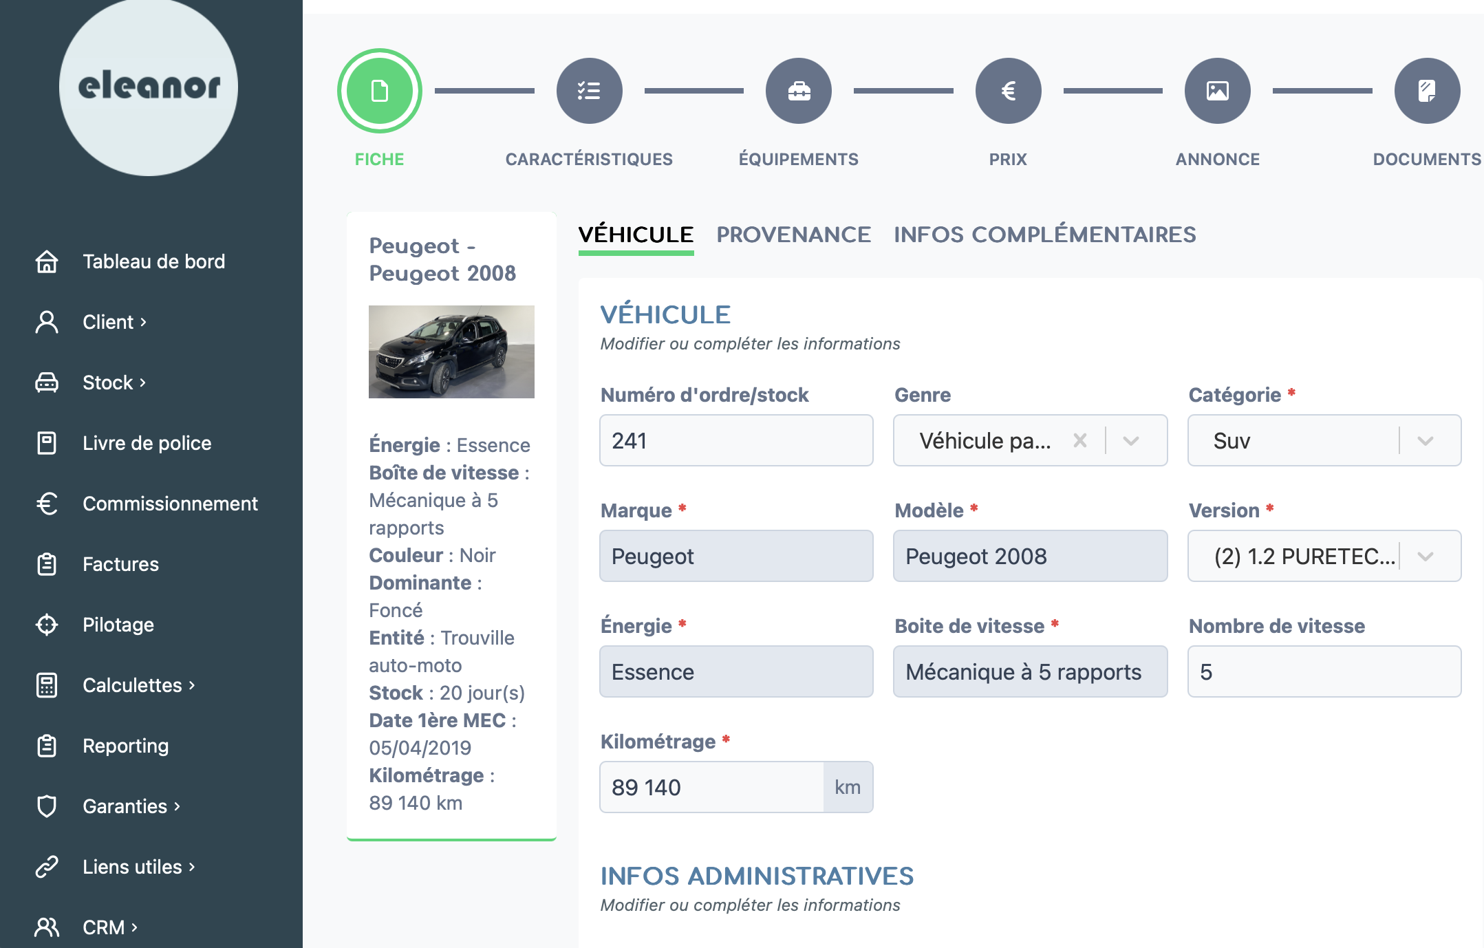Open Reporting in the sidebar
Image resolution: width=1484 pixels, height=948 pixels.
(x=125, y=746)
